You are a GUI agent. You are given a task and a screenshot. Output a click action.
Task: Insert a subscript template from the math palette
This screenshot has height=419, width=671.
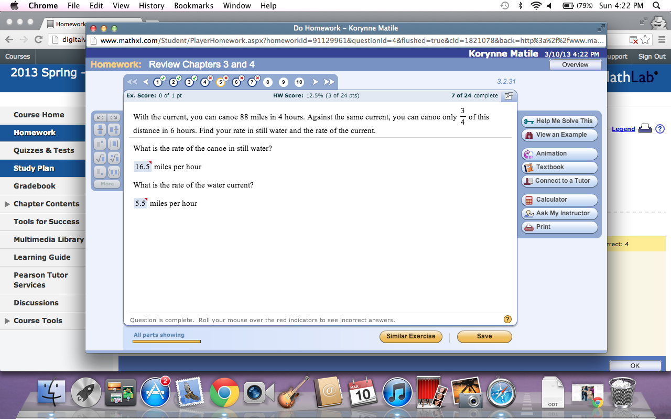pyautogui.click(x=100, y=172)
